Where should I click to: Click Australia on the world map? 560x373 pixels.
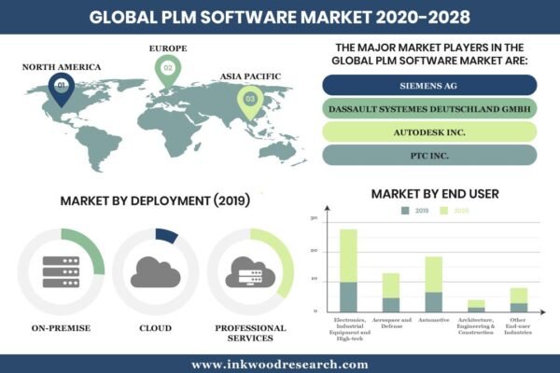(278, 153)
